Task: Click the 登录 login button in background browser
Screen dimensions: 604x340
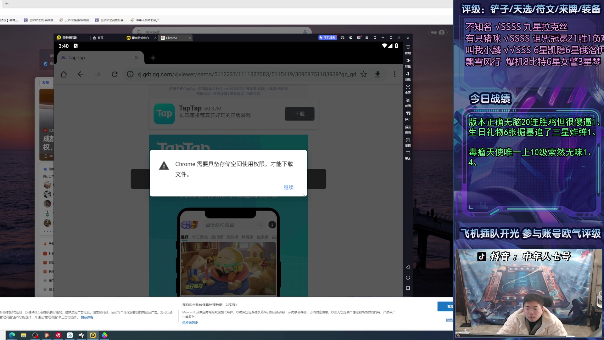Action: [438, 32]
